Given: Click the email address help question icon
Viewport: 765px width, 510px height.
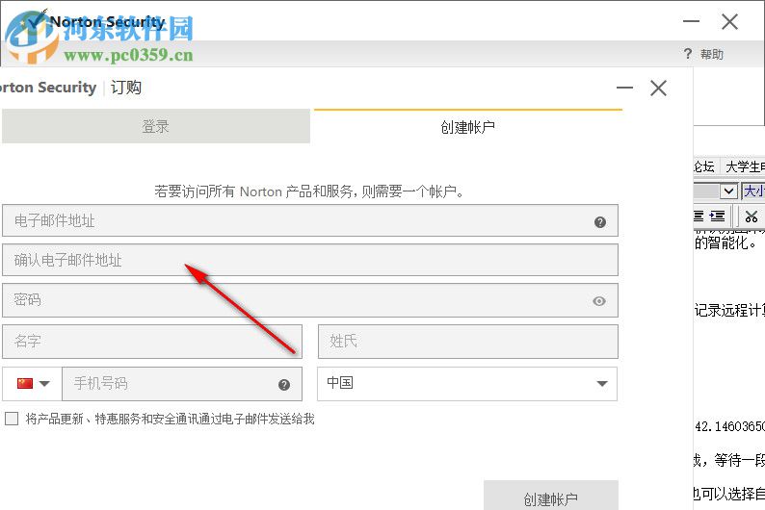Looking at the screenshot, I should (x=600, y=222).
